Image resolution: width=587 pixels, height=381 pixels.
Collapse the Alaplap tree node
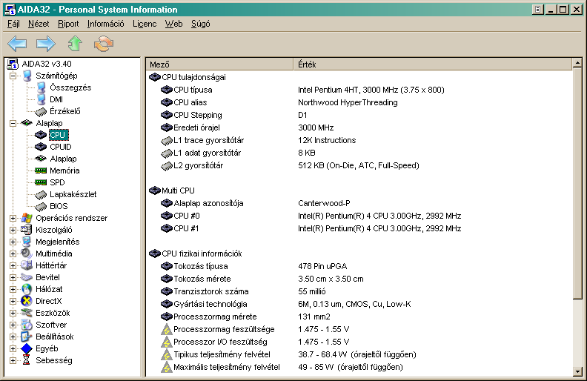(x=13, y=123)
